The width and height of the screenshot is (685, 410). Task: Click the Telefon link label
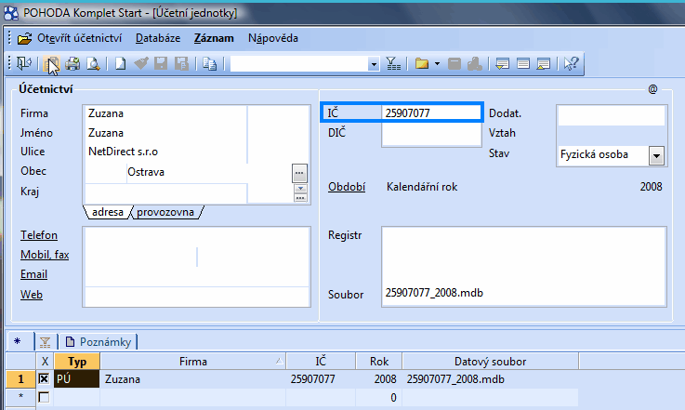tap(39, 235)
